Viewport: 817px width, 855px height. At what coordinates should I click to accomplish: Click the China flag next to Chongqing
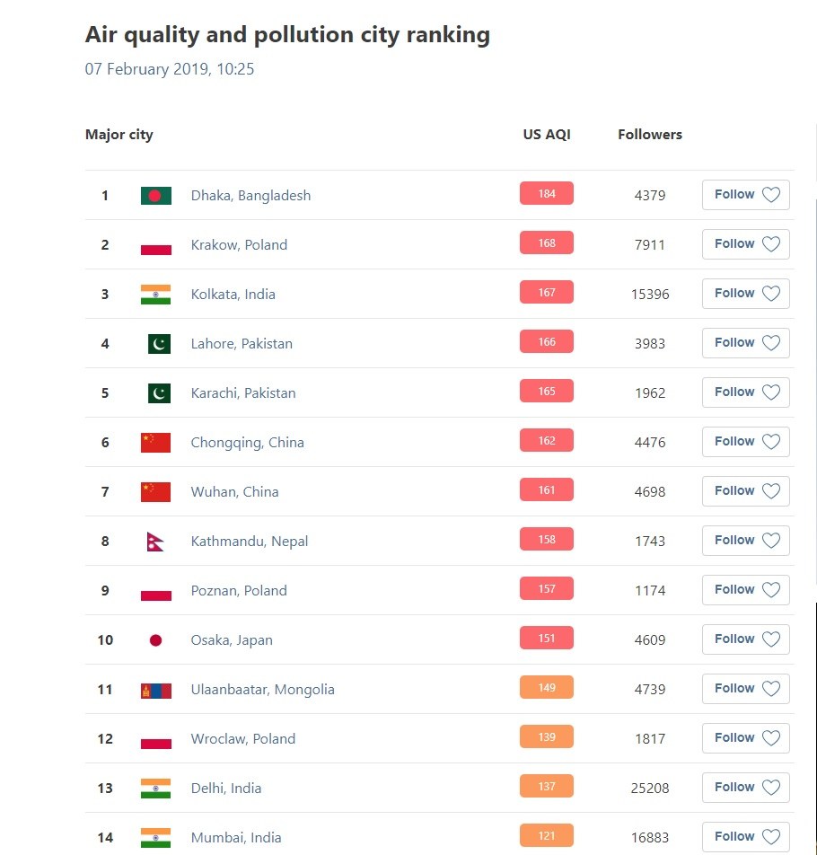(155, 443)
